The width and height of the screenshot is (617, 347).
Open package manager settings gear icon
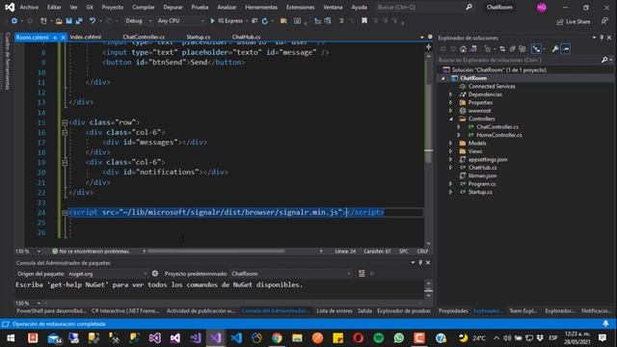point(155,274)
